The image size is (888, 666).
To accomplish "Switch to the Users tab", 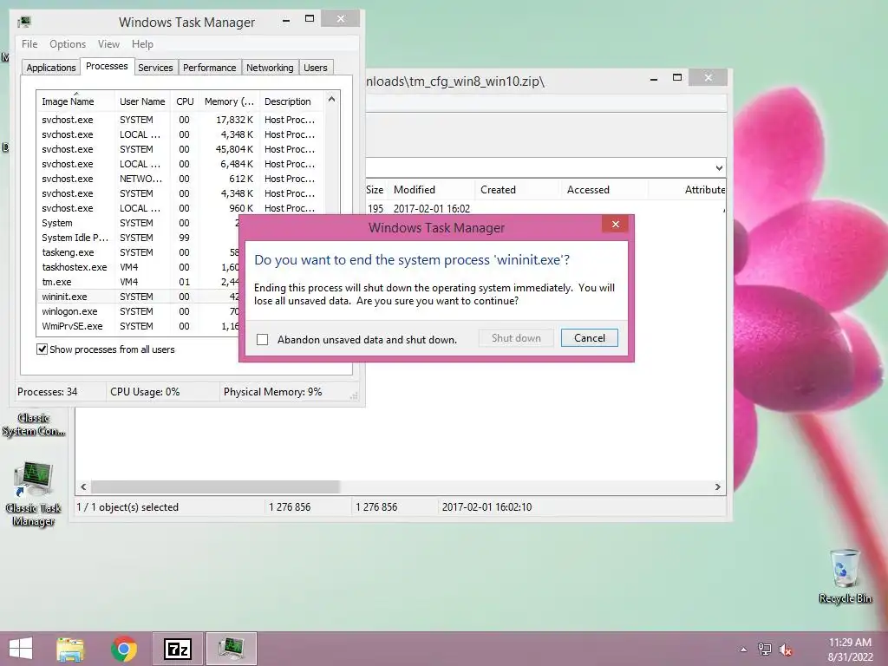I will pyautogui.click(x=316, y=68).
